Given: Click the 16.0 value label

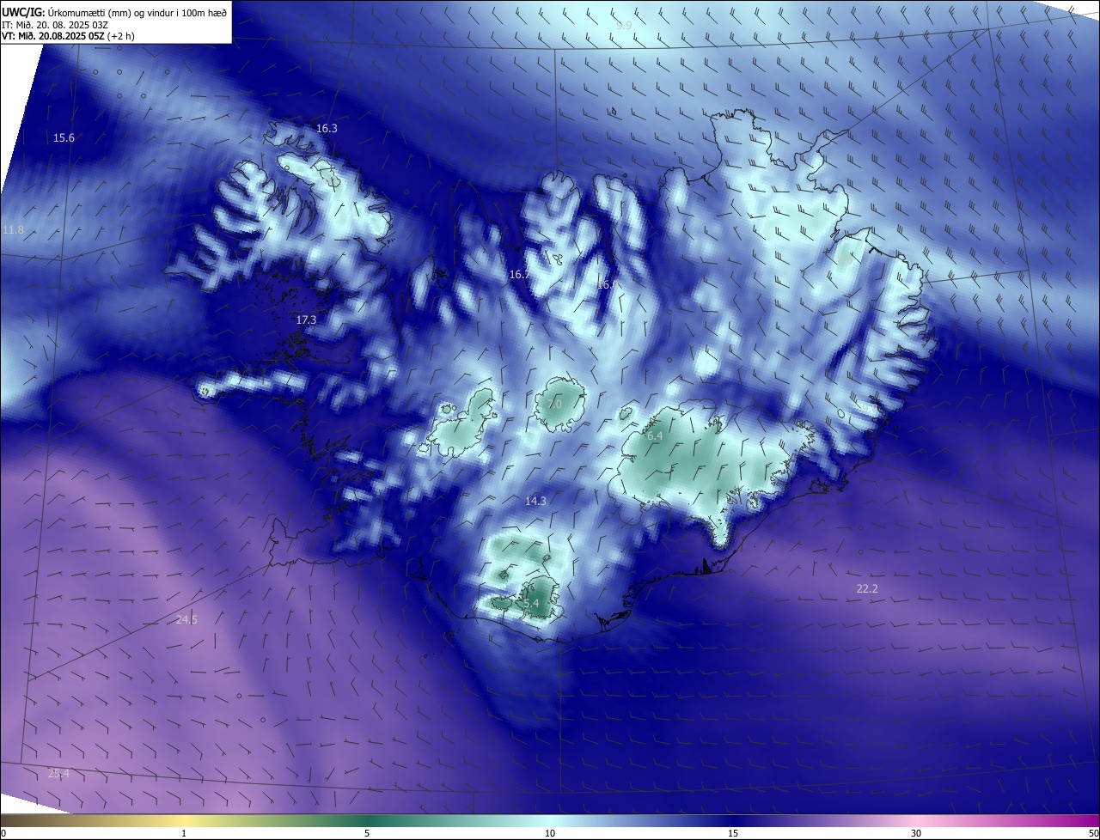Looking at the screenshot, I should tap(607, 284).
